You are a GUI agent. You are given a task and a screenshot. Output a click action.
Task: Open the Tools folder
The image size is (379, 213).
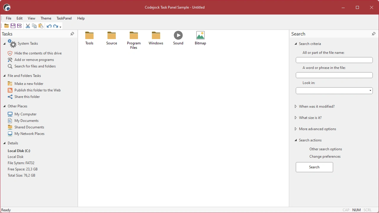tap(89, 38)
